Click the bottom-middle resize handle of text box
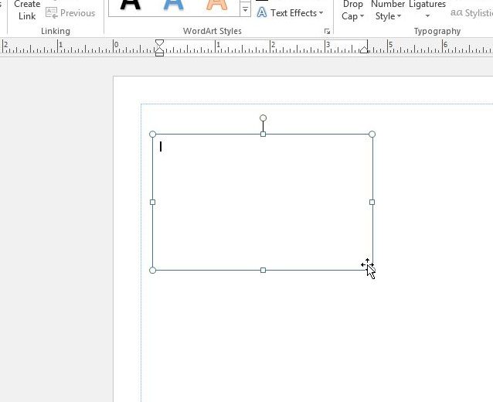The height and width of the screenshot is (402, 493). tap(263, 271)
